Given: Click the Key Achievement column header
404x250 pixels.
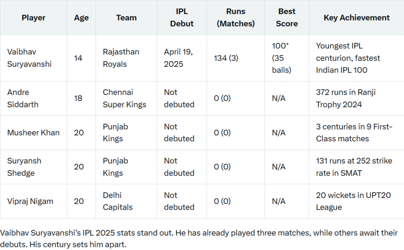Looking at the screenshot, I should 356,18.
